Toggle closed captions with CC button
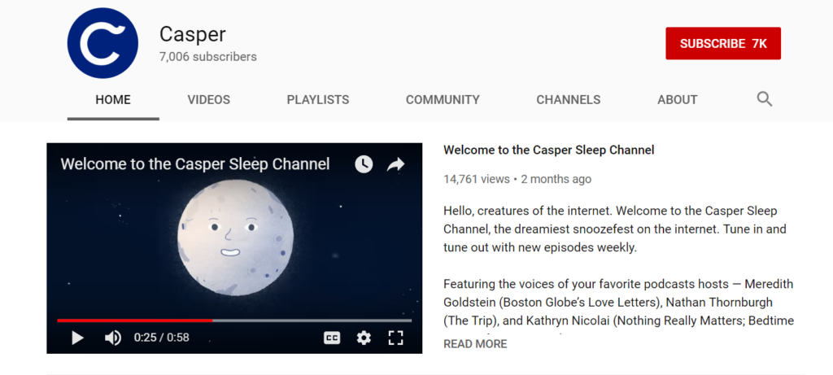 (x=332, y=338)
